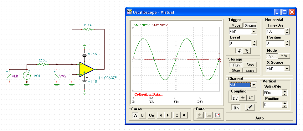Decrease the Time/Div value
Image resolution: width=303 pixels, height=131 pixels.
coord(287,33)
